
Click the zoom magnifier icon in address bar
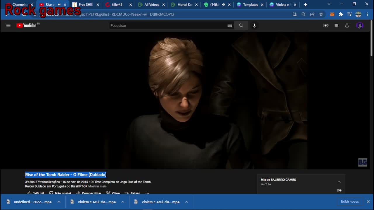303,14
